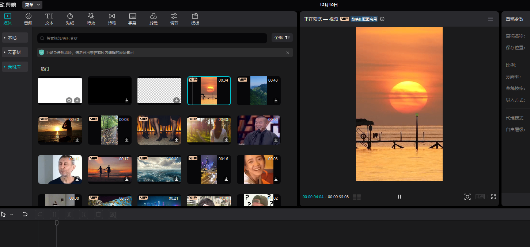Open preview panel hamburger menu

pyautogui.click(x=491, y=19)
